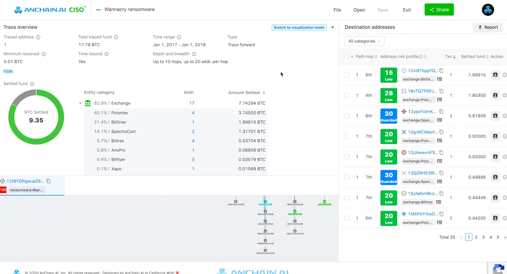Click the green Share button
The width and height of the screenshot is (507, 274).
[439, 10]
